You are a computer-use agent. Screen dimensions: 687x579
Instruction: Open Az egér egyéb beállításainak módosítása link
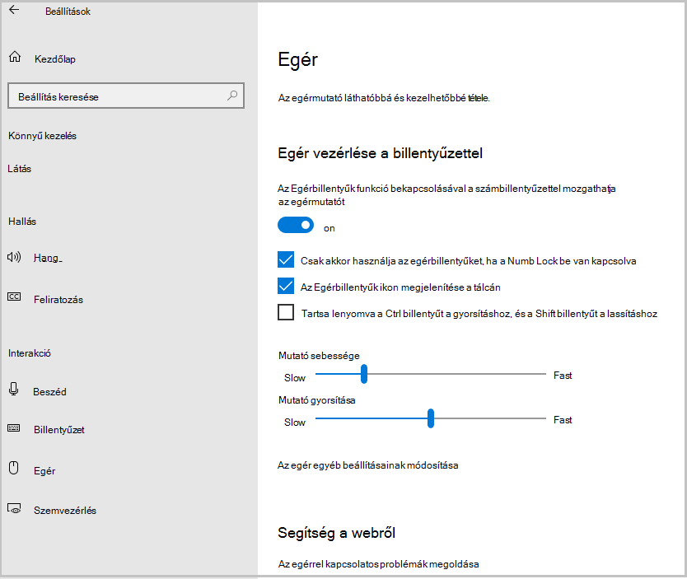tap(368, 465)
